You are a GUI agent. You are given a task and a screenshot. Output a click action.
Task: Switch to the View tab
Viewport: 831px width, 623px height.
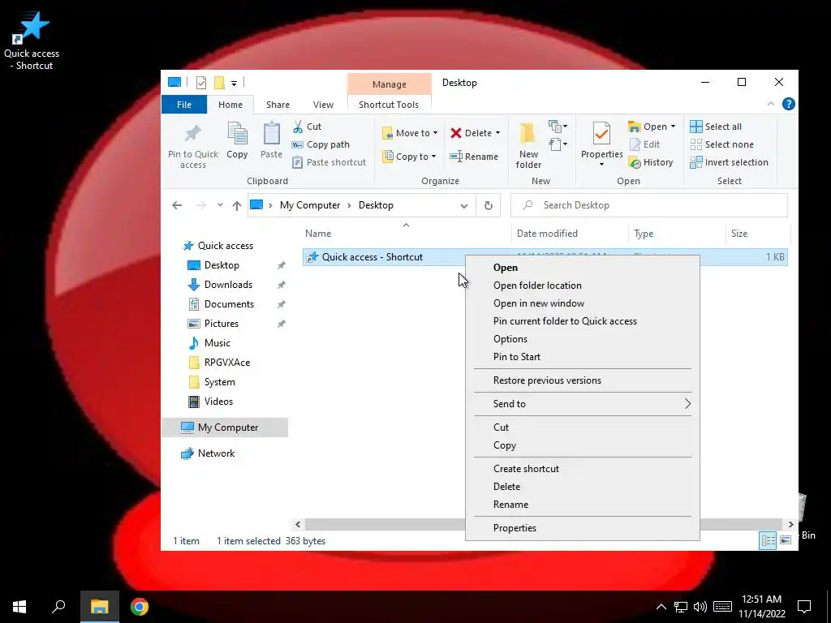(323, 105)
